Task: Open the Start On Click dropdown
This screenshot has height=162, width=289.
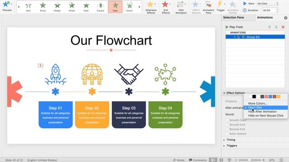Action: tap(268, 4)
